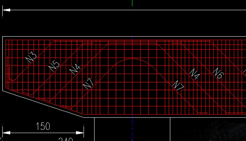
Task: Select arrowhead on the top dimension line
Action: point(6,10)
